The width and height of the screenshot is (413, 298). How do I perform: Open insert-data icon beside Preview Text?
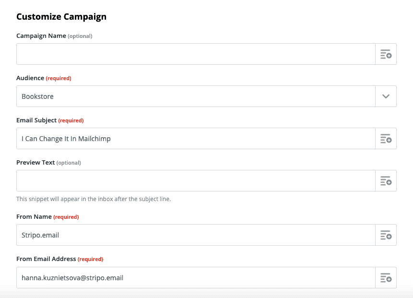click(x=386, y=181)
